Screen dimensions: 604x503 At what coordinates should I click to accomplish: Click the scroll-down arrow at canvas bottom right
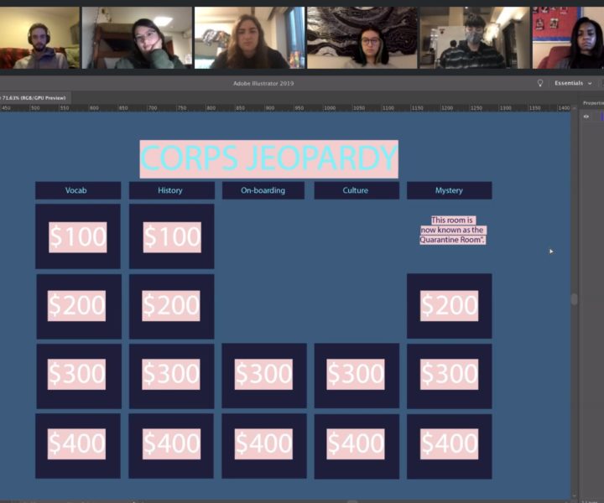(574, 495)
